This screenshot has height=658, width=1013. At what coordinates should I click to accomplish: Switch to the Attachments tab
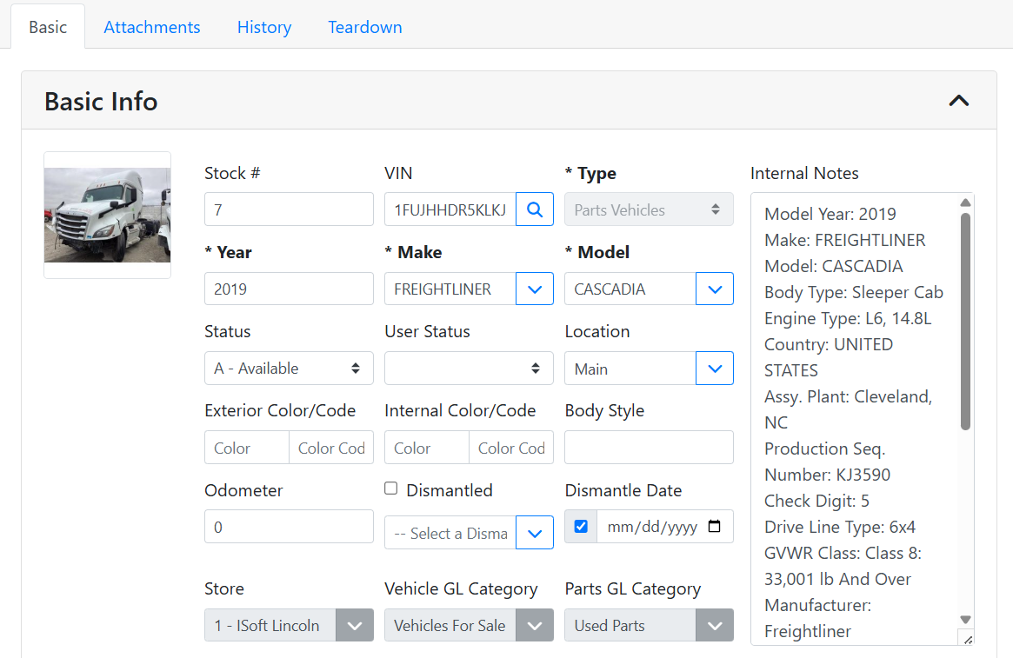152,27
